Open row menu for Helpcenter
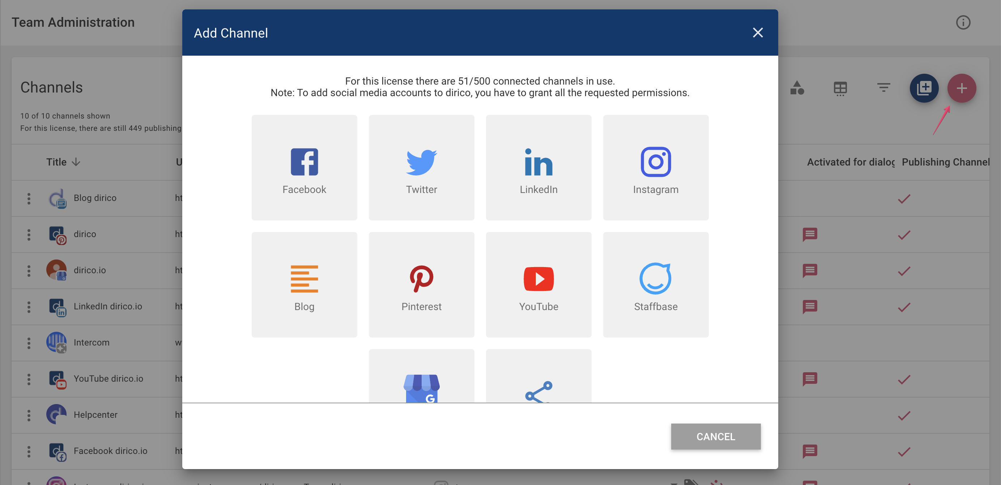The width and height of the screenshot is (1001, 485). click(x=29, y=415)
